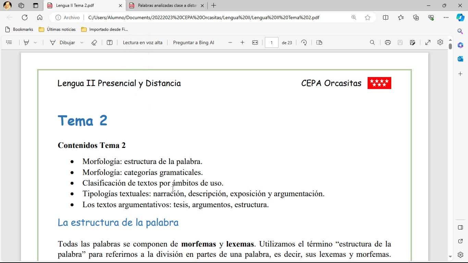468x263 pixels.
Task: Select the eraser tool
Action: point(94,42)
